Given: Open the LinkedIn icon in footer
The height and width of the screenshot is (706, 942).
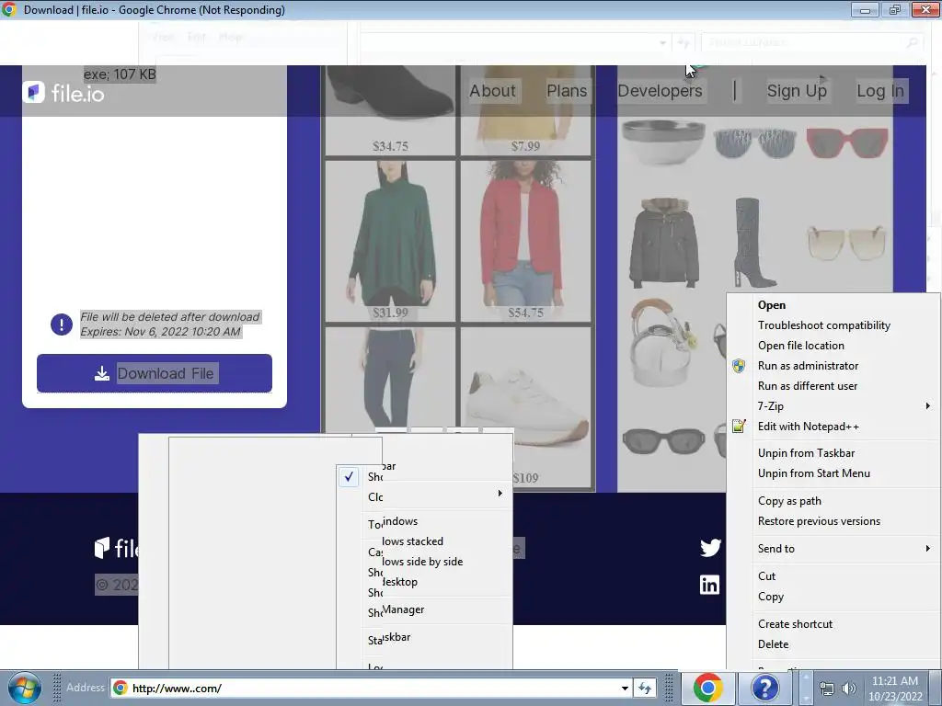Looking at the screenshot, I should (x=709, y=585).
